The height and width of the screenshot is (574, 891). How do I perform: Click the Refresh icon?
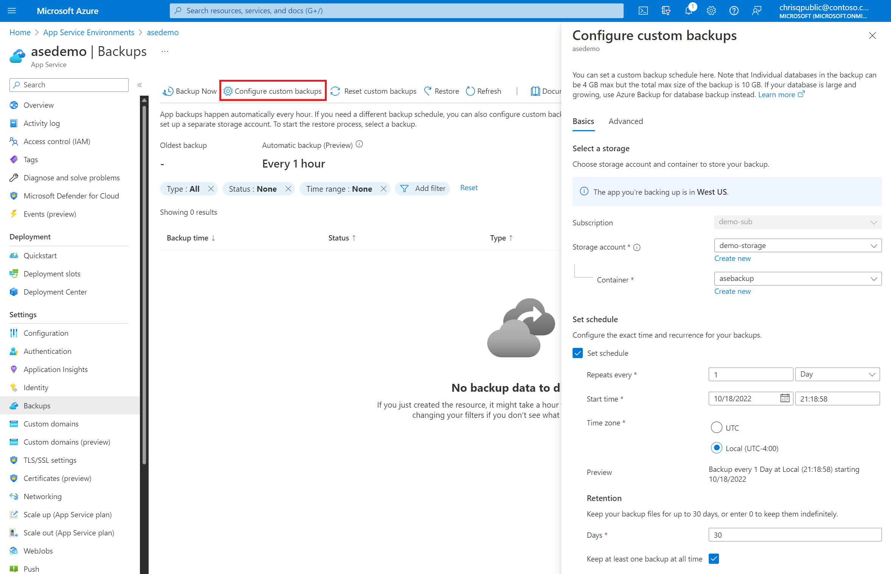click(470, 91)
